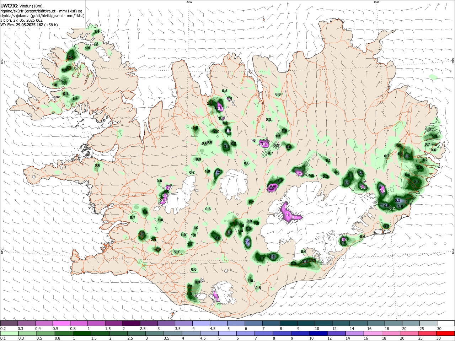Viewport: 455px width, 341px height.
Task: Click the '(+58 h)' forecast offset text
Action: click(x=51, y=25)
